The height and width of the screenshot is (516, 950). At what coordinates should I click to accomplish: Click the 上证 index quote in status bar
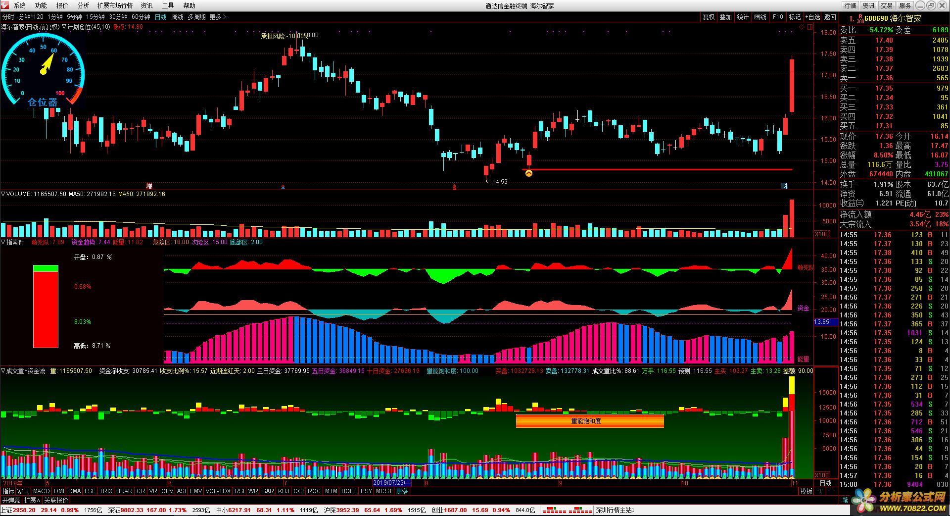[x=51, y=510]
